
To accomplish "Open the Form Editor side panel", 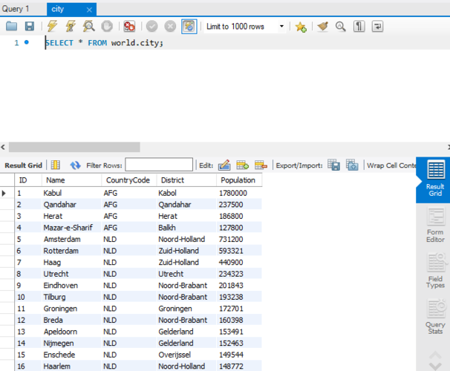I will click(435, 226).
